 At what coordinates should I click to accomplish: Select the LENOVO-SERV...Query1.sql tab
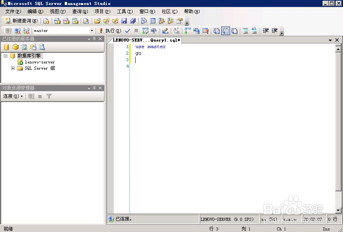146,40
